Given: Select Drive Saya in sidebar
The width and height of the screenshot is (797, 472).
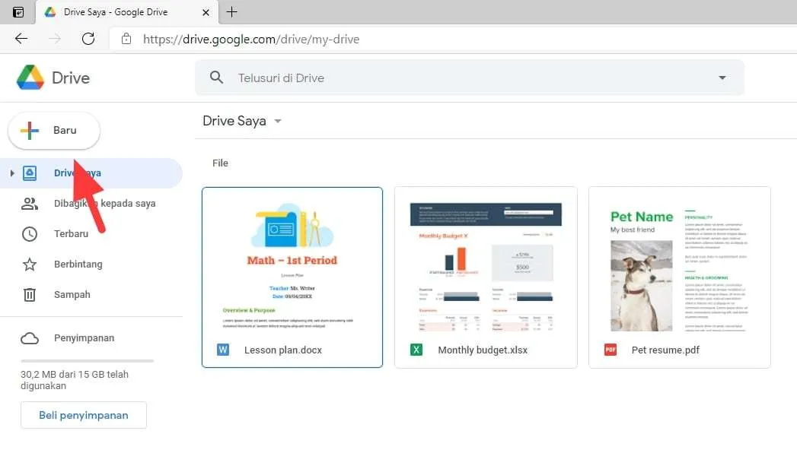Looking at the screenshot, I should point(91,173).
